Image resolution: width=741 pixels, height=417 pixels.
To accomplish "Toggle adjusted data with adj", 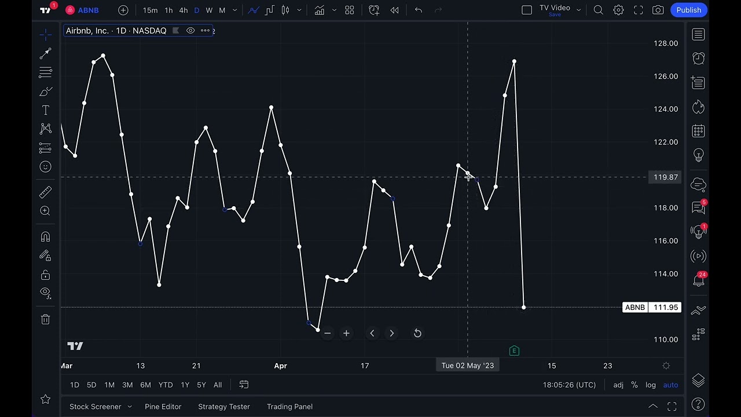I will 618,385.
